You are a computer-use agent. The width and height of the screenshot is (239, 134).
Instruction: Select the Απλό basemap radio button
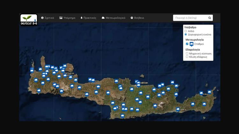186,31
